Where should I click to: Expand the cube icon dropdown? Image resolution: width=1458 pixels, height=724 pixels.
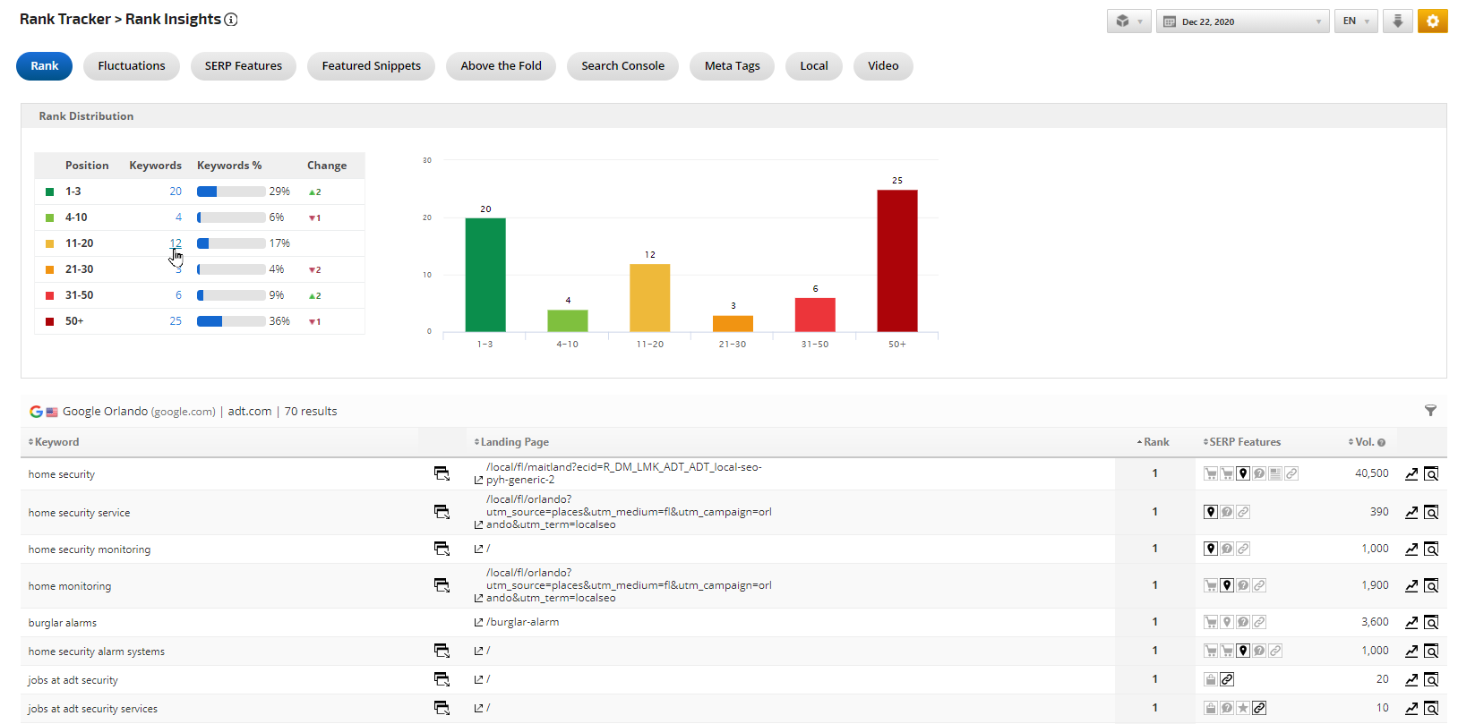1128,21
